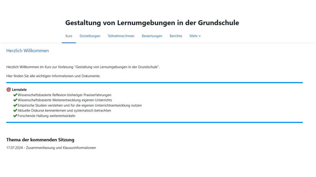Select the Berichte tab
316x177 pixels.
(x=176, y=36)
